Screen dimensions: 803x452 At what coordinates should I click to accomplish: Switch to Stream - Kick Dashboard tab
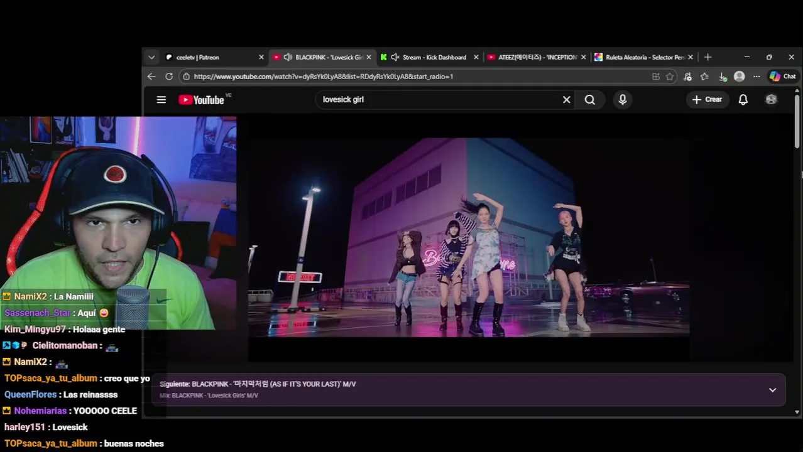(430, 57)
